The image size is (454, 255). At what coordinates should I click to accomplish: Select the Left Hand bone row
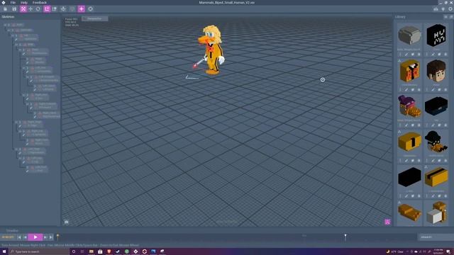(x=46, y=88)
